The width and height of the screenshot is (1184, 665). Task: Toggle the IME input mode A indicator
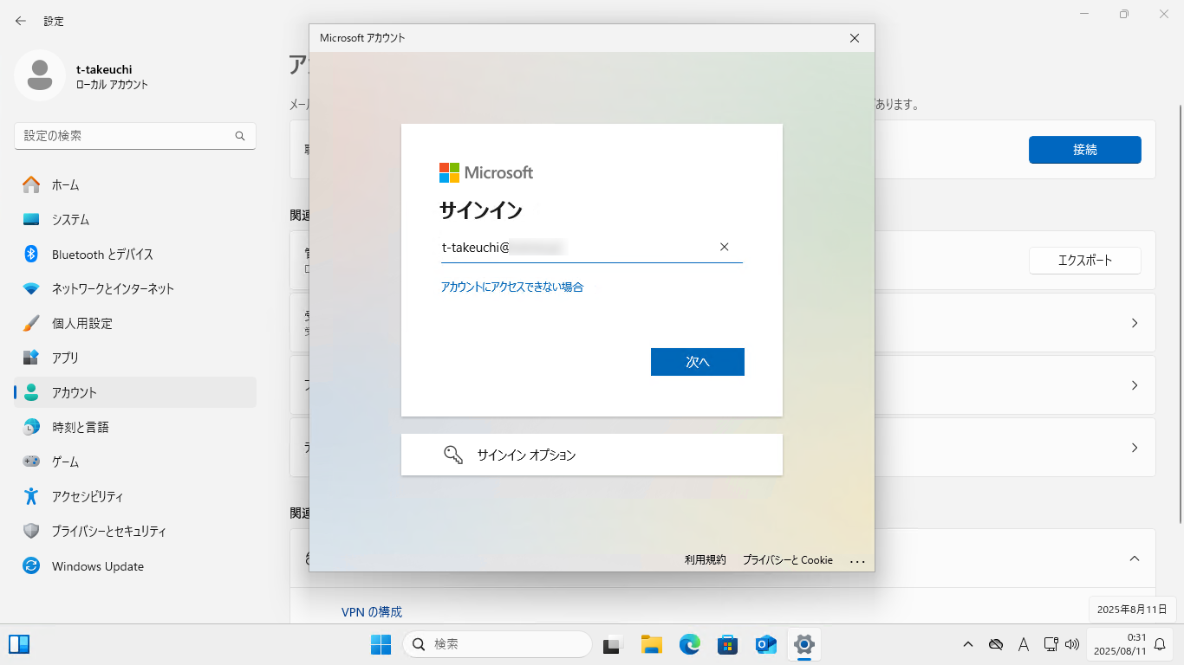click(x=1024, y=644)
